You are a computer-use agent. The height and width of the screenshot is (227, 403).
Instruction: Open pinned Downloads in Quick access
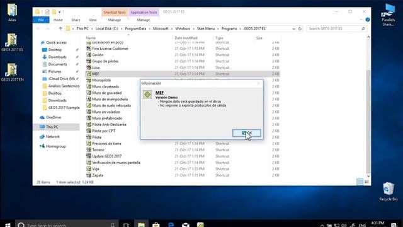[x=57, y=57]
